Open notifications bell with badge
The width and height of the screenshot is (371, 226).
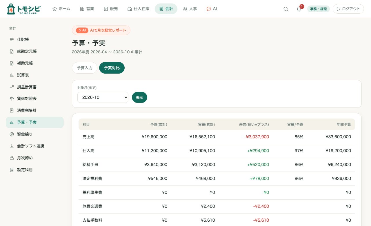(299, 9)
